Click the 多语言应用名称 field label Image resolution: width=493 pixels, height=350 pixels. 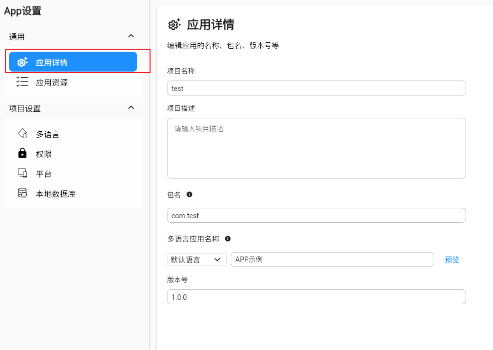pyautogui.click(x=193, y=239)
